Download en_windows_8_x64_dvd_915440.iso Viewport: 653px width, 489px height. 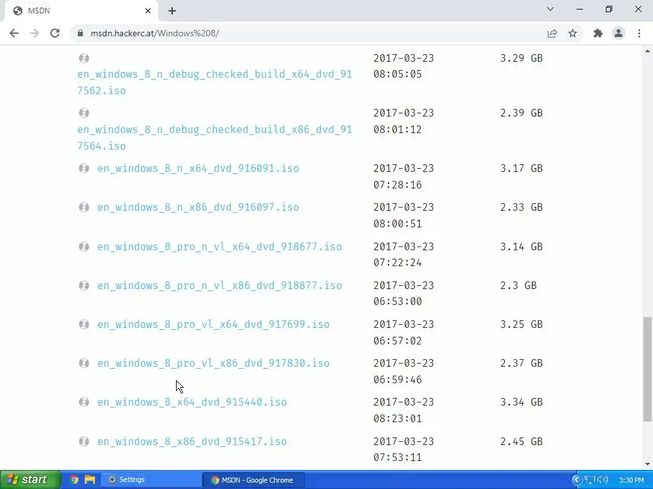pos(192,402)
